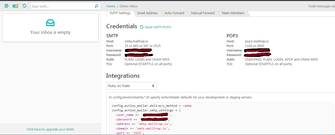The image size is (335, 135).
Task: Click the POP3 auth 'USER/PASS, PLAIN, LOGIN, APOP and CRAM-MD5'
Action: (281, 60)
